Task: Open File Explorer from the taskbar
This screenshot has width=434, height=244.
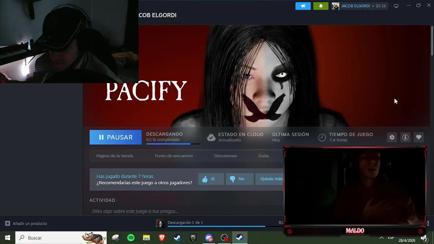Action: (146, 238)
